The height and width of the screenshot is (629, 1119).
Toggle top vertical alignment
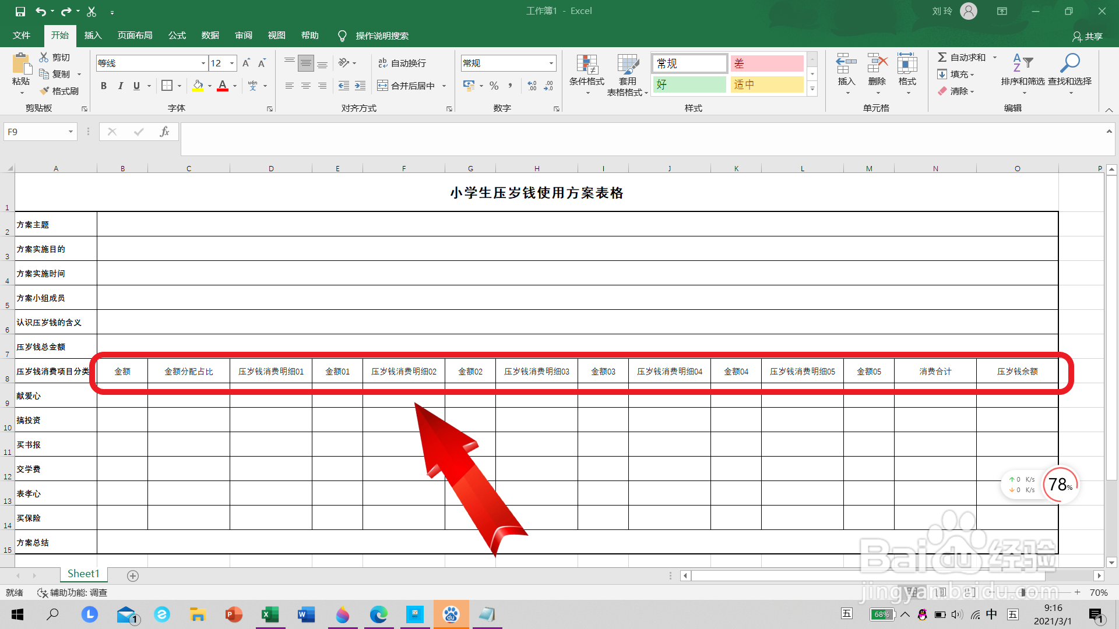(290, 63)
